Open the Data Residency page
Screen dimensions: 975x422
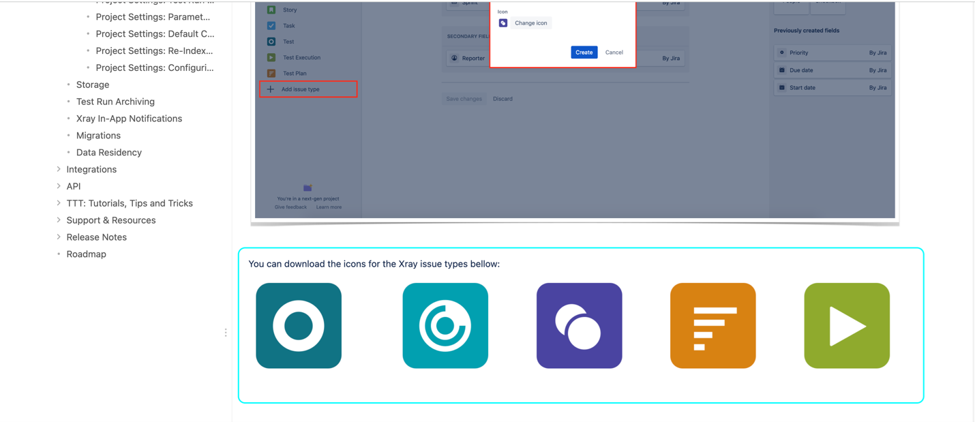(x=109, y=153)
